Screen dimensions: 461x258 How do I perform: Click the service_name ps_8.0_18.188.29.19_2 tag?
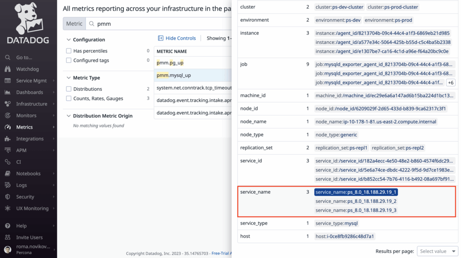click(356, 201)
